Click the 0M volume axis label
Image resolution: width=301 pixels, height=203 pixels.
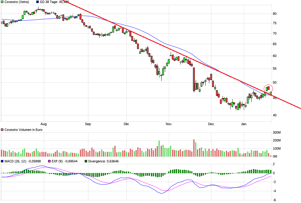(275, 156)
